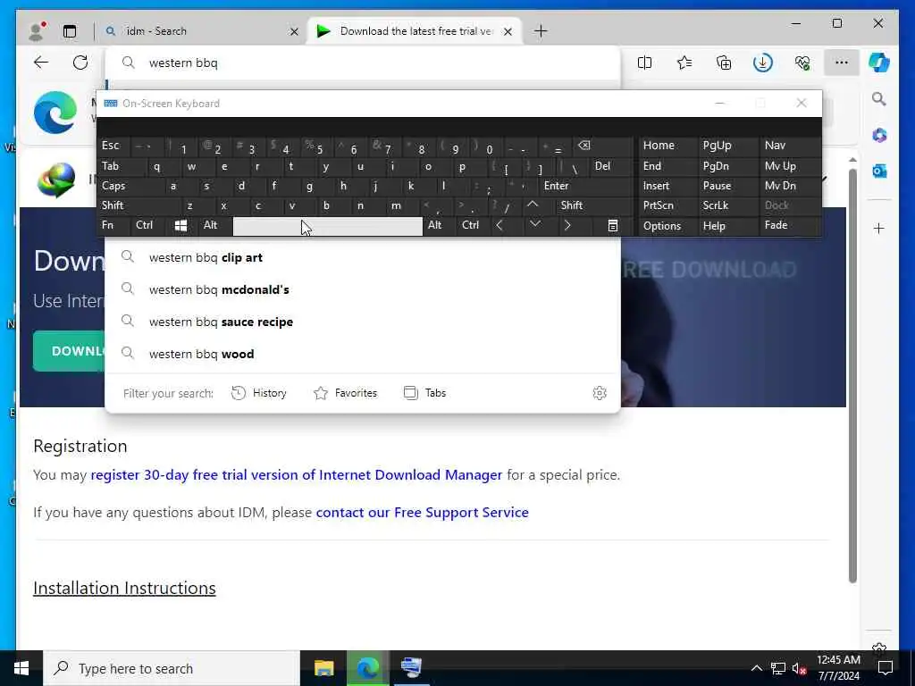Click the Nav key on On-Screen Keyboard
The width and height of the screenshot is (915, 686).
(x=790, y=146)
